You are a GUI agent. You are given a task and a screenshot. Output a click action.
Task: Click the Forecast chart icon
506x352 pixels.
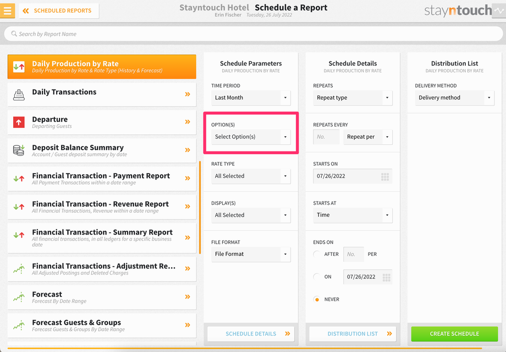tap(19, 297)
